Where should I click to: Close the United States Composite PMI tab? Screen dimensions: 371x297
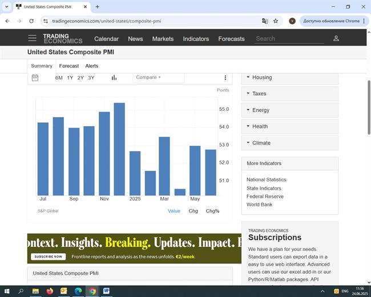coord(85,7)
